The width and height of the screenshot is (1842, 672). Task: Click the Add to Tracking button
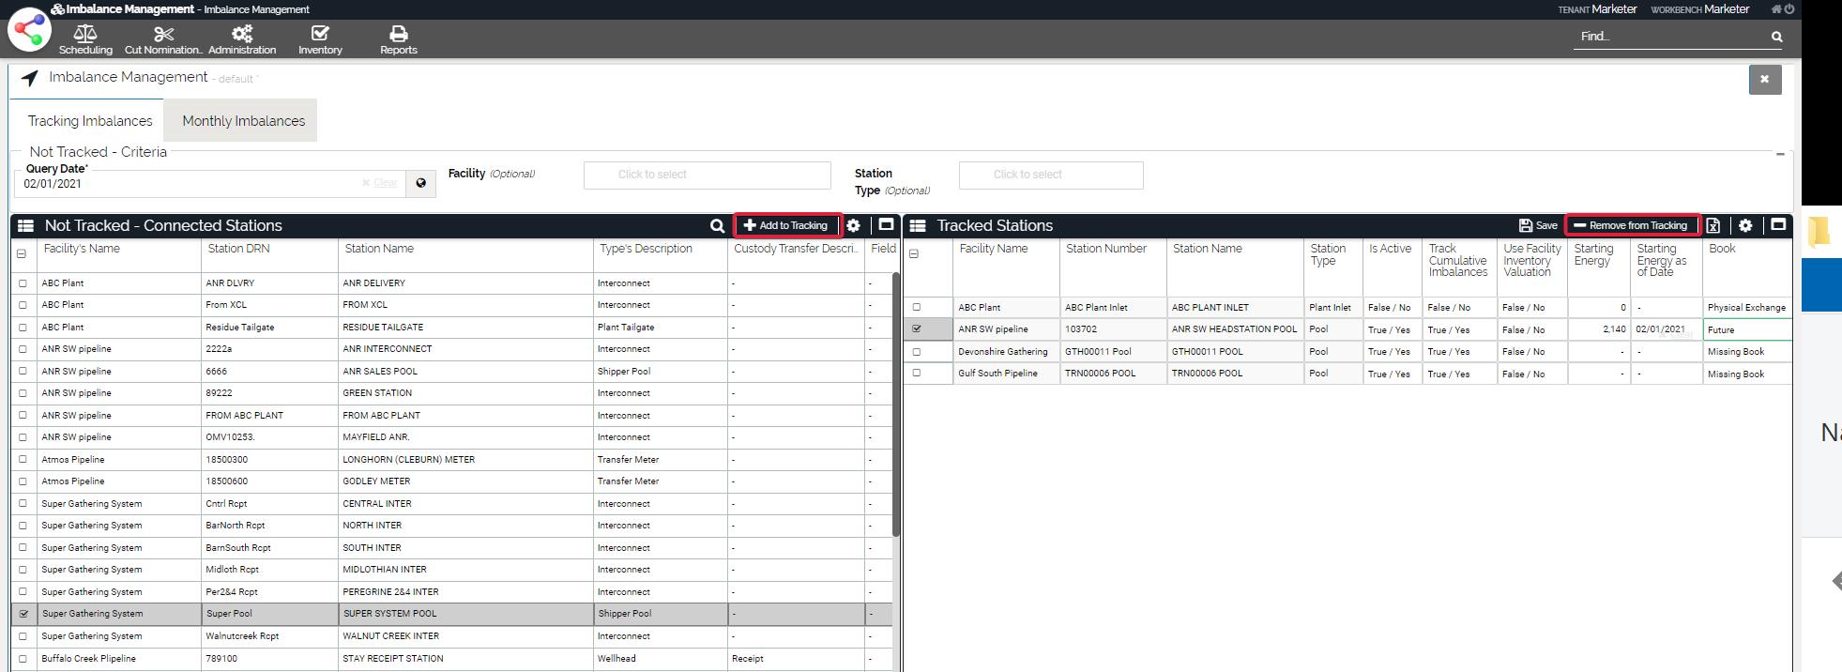coord(786,225)
